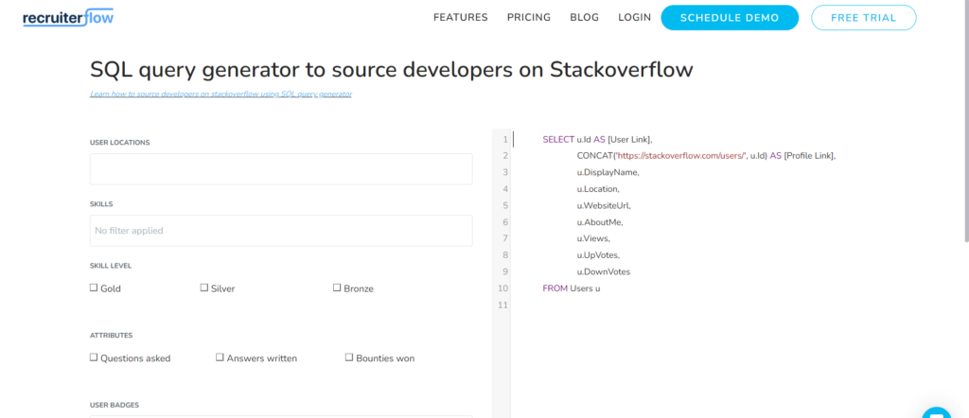Enable the Bounties won checkbox
Viewport: 969px width, 418px height.
pyautogui.click(x=348, y=357)
